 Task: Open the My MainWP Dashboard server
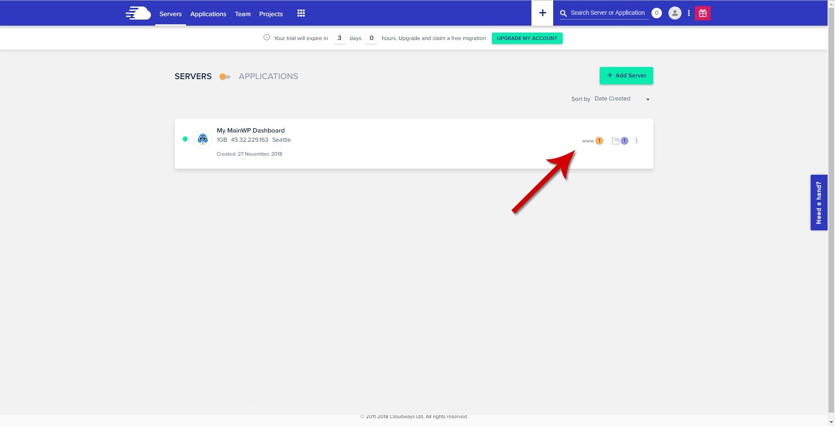coord(250,130)
